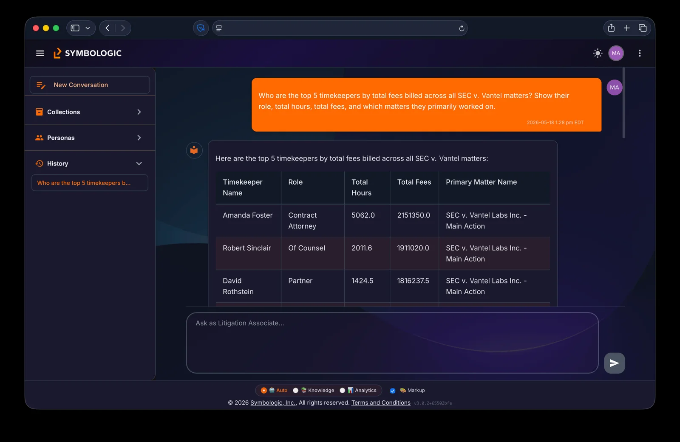Click the browser share icon
This screenshot has width=680, height=442.
tap(611, 28)
